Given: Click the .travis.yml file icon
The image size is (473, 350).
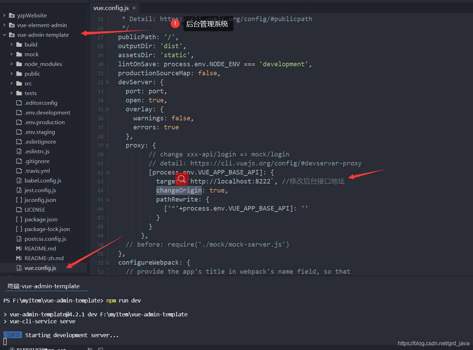Looking at the screenshot, I should click(x=19, y=171).
